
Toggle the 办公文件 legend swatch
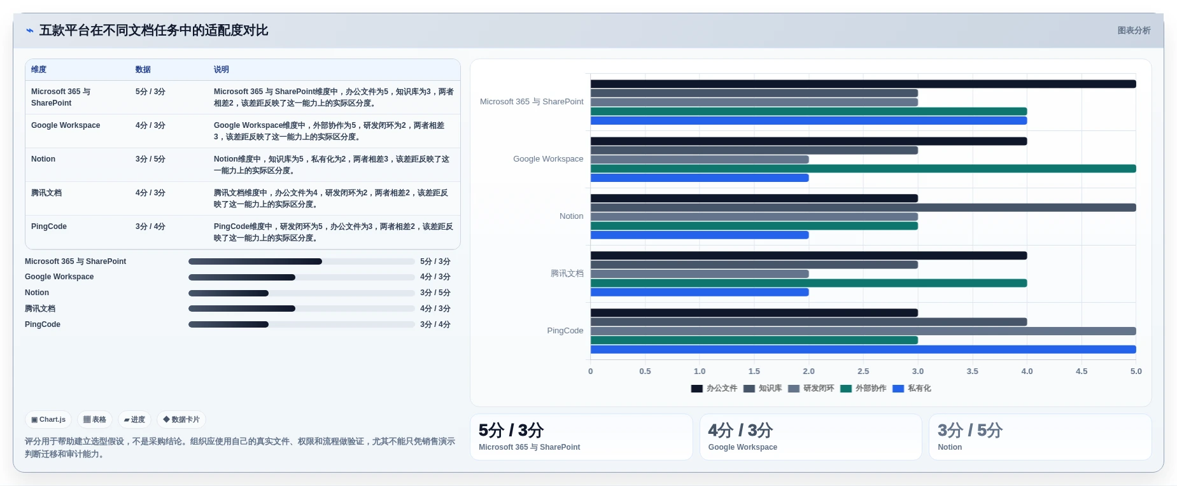pos(696,389)
